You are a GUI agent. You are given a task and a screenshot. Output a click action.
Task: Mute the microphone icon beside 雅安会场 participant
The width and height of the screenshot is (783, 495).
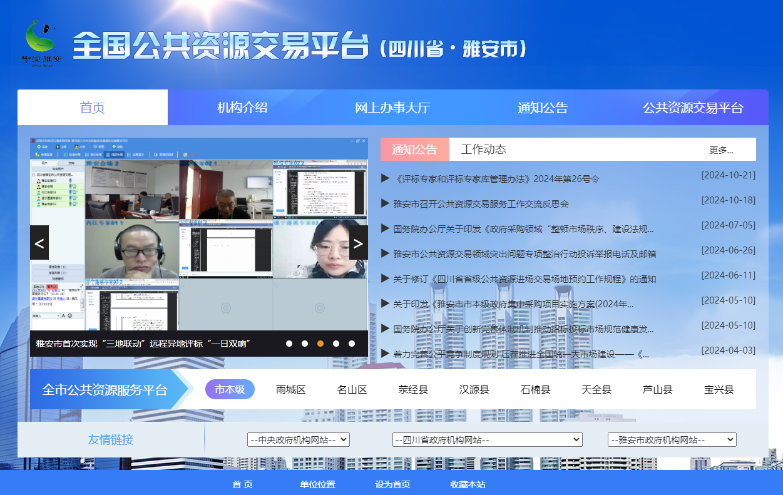[70, 186]
